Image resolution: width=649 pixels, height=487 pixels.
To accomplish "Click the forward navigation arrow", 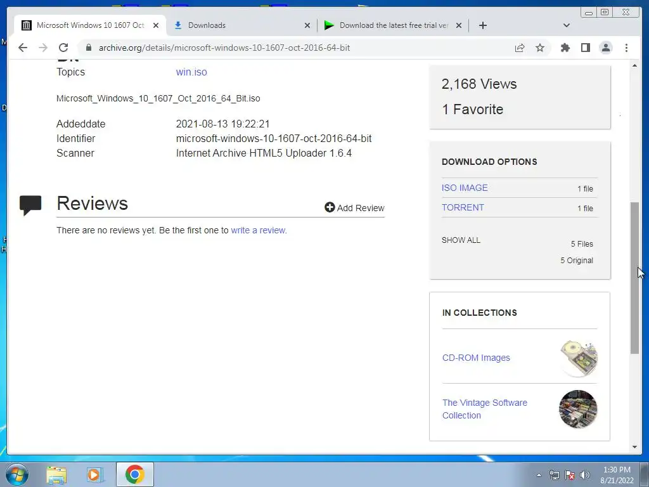I will [x=43, y=48].
